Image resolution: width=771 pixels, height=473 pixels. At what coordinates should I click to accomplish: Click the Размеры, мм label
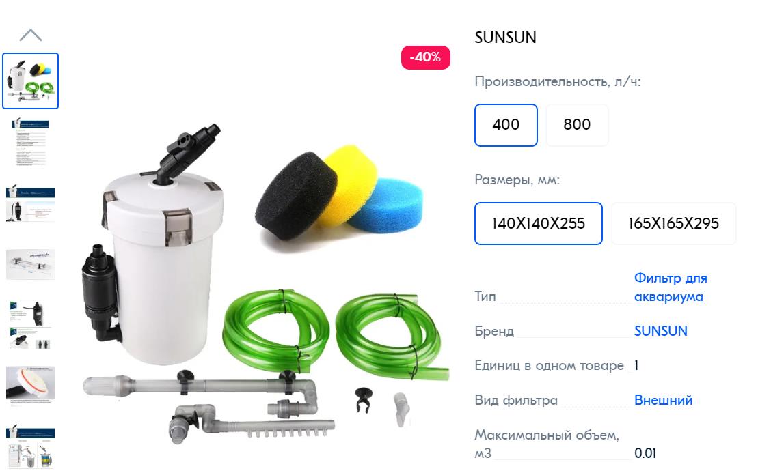coord(517,180)
